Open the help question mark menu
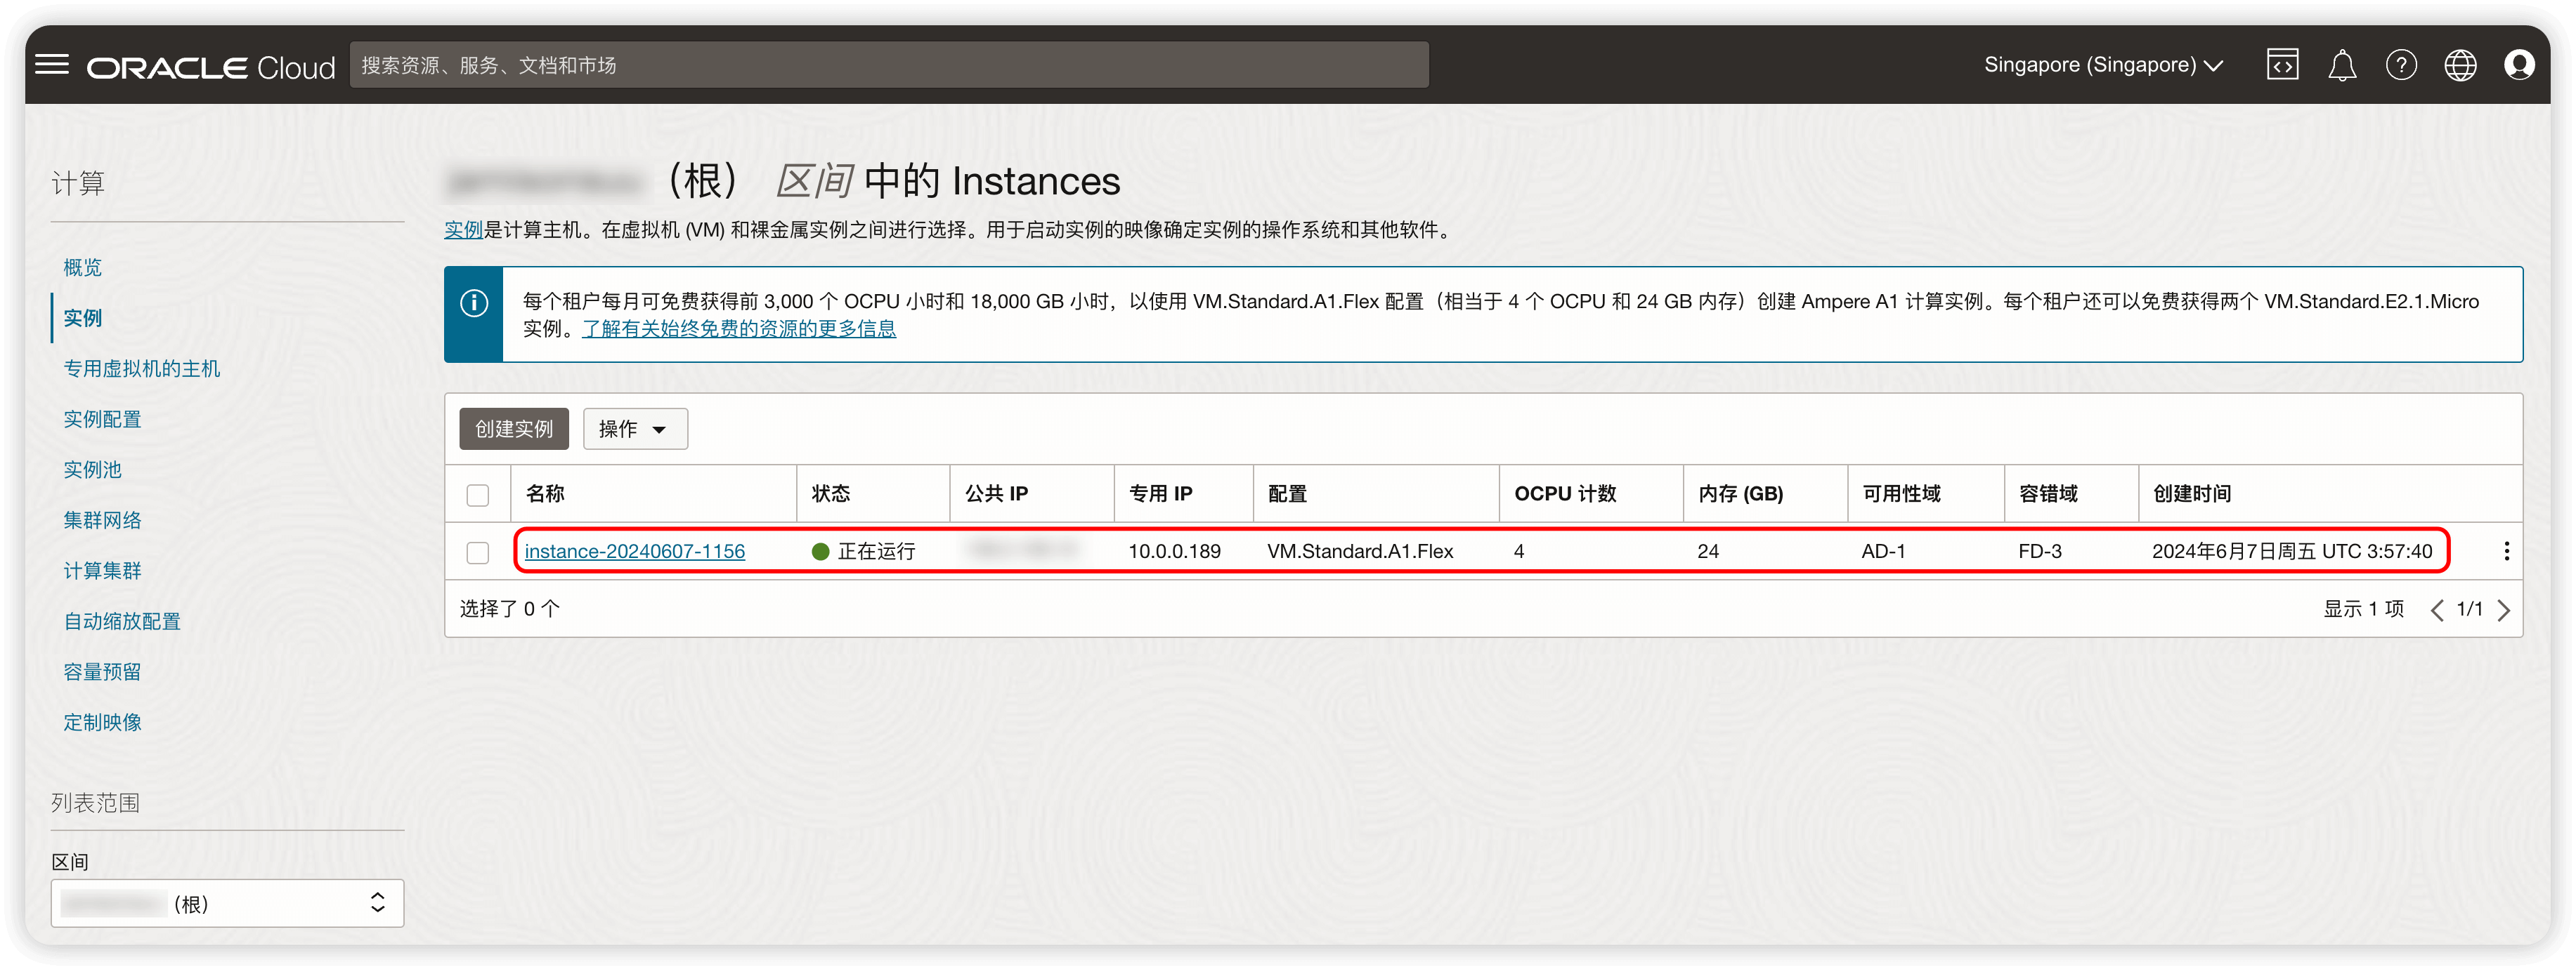 click(2401, 66)
